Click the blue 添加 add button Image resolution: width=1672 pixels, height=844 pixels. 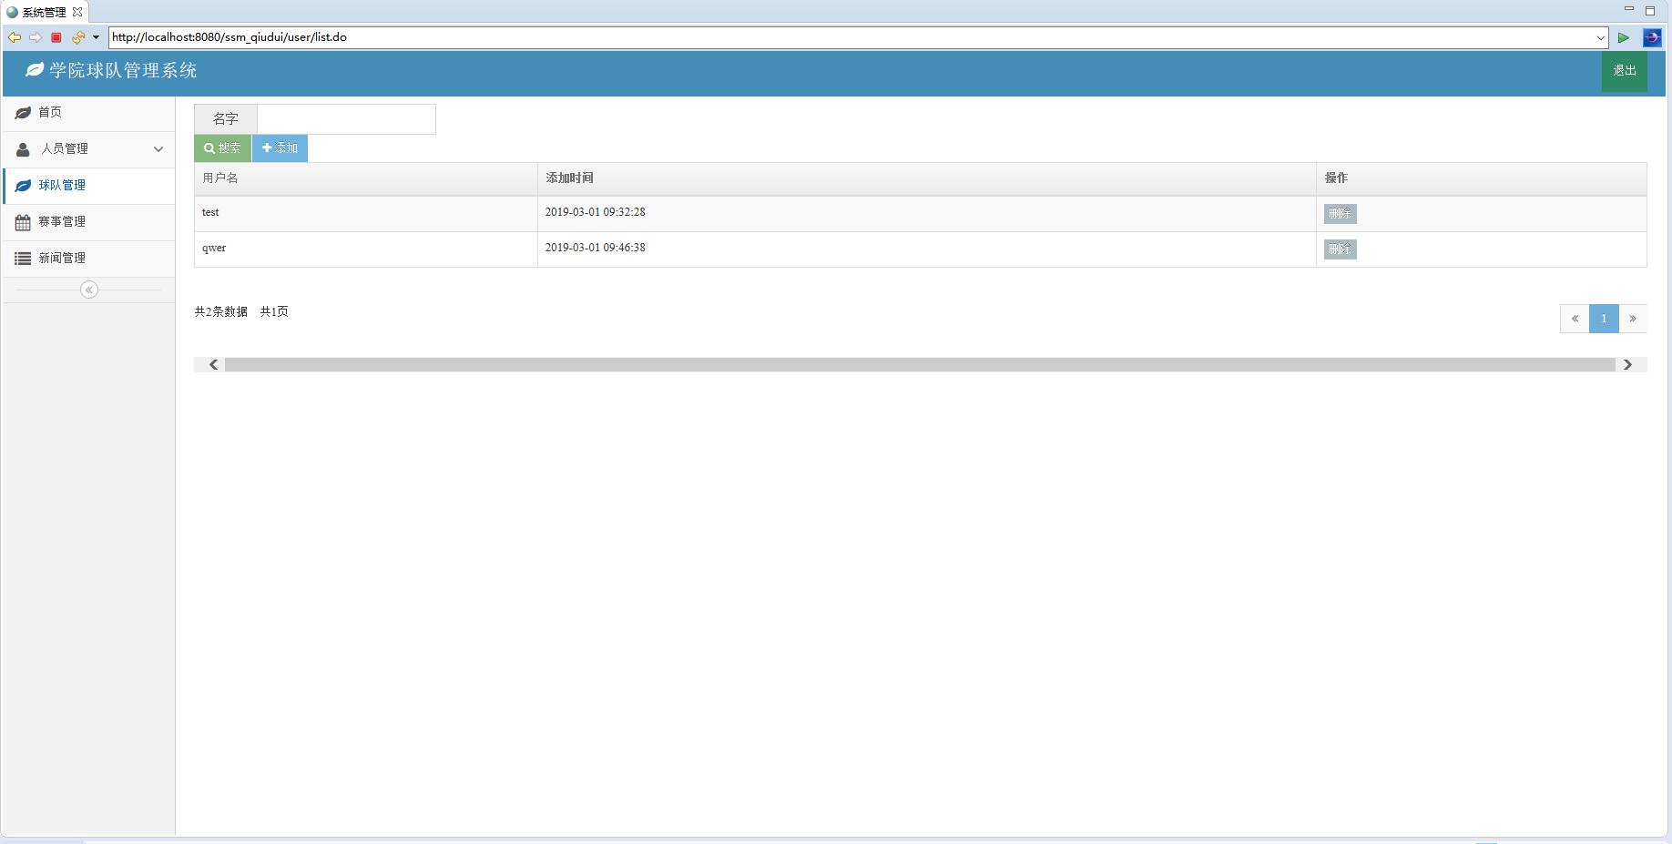(x=280, y=148)
